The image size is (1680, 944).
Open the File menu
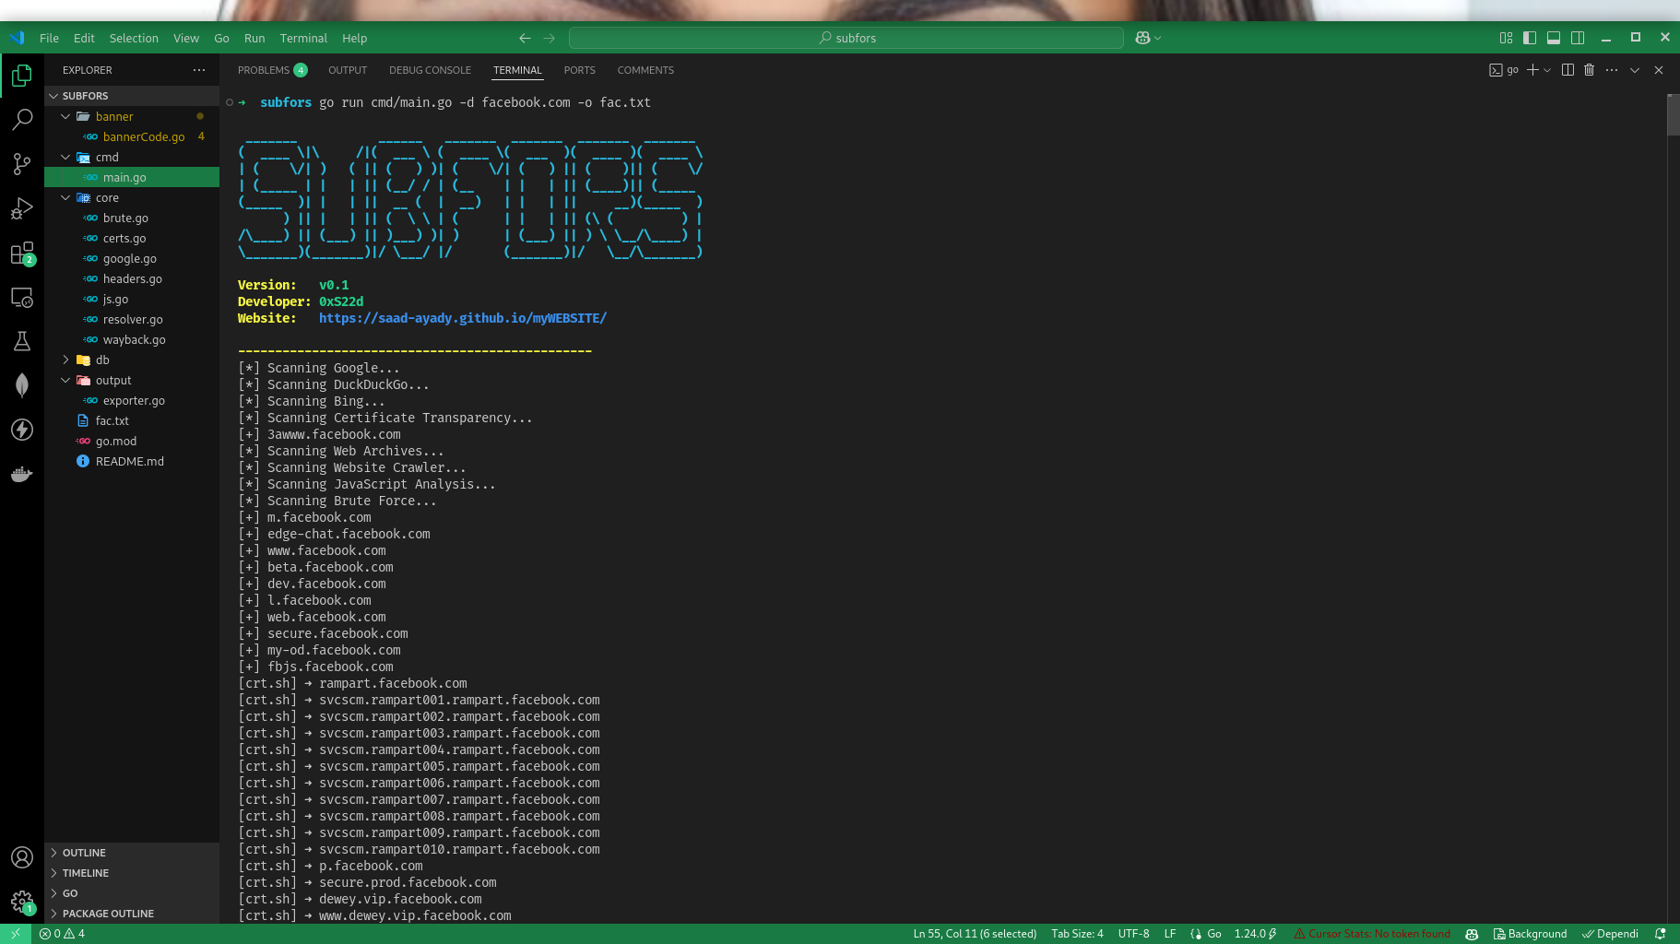click(x=49, y=38)
